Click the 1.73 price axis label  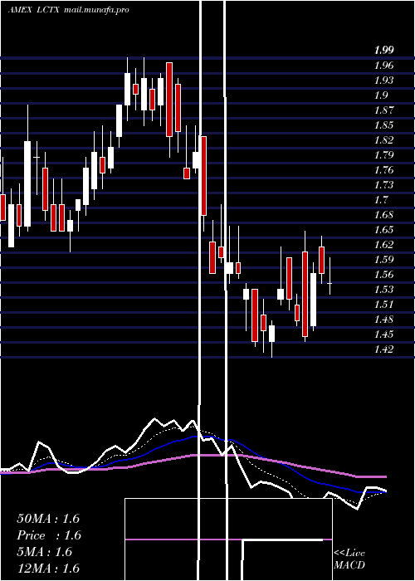[383, 185]
